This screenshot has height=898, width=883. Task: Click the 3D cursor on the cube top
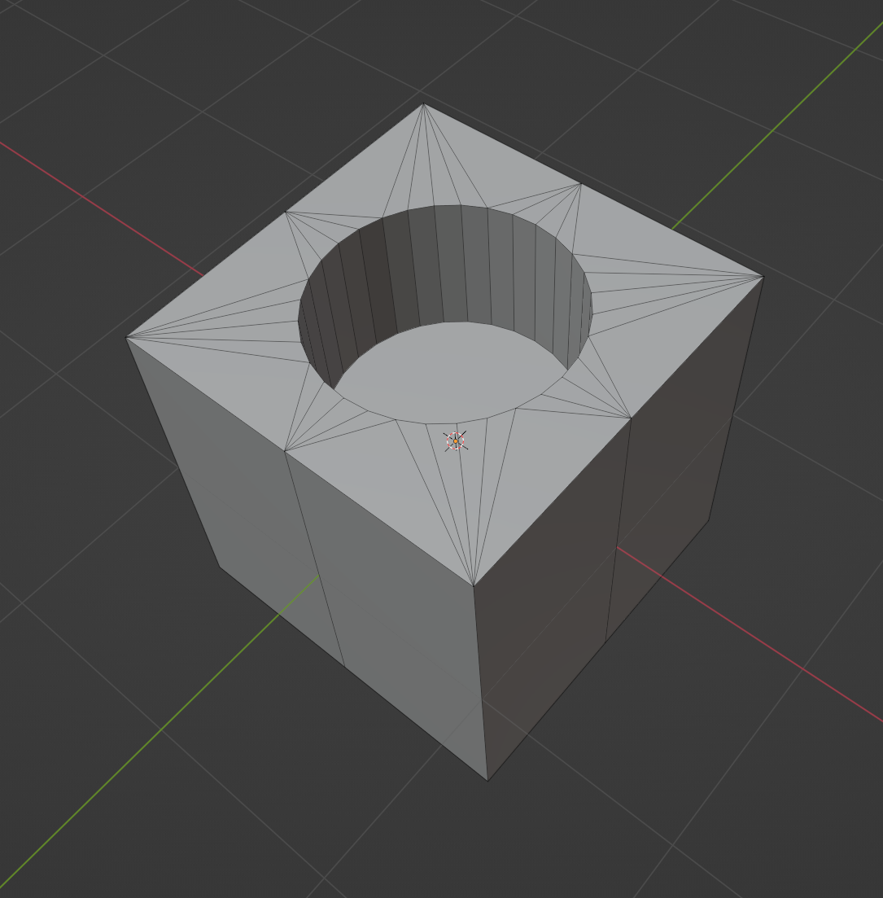[x=456, y=441]
